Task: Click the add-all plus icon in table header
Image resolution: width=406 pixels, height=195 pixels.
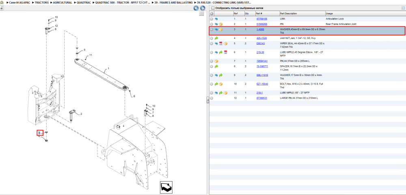Action: click(x=212, y=13)
